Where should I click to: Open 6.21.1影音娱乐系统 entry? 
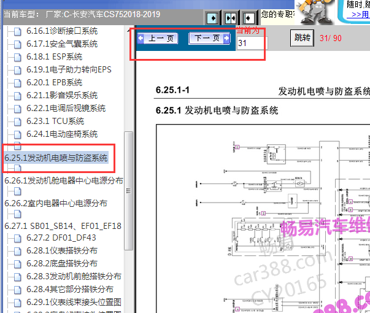click(62, 95)
